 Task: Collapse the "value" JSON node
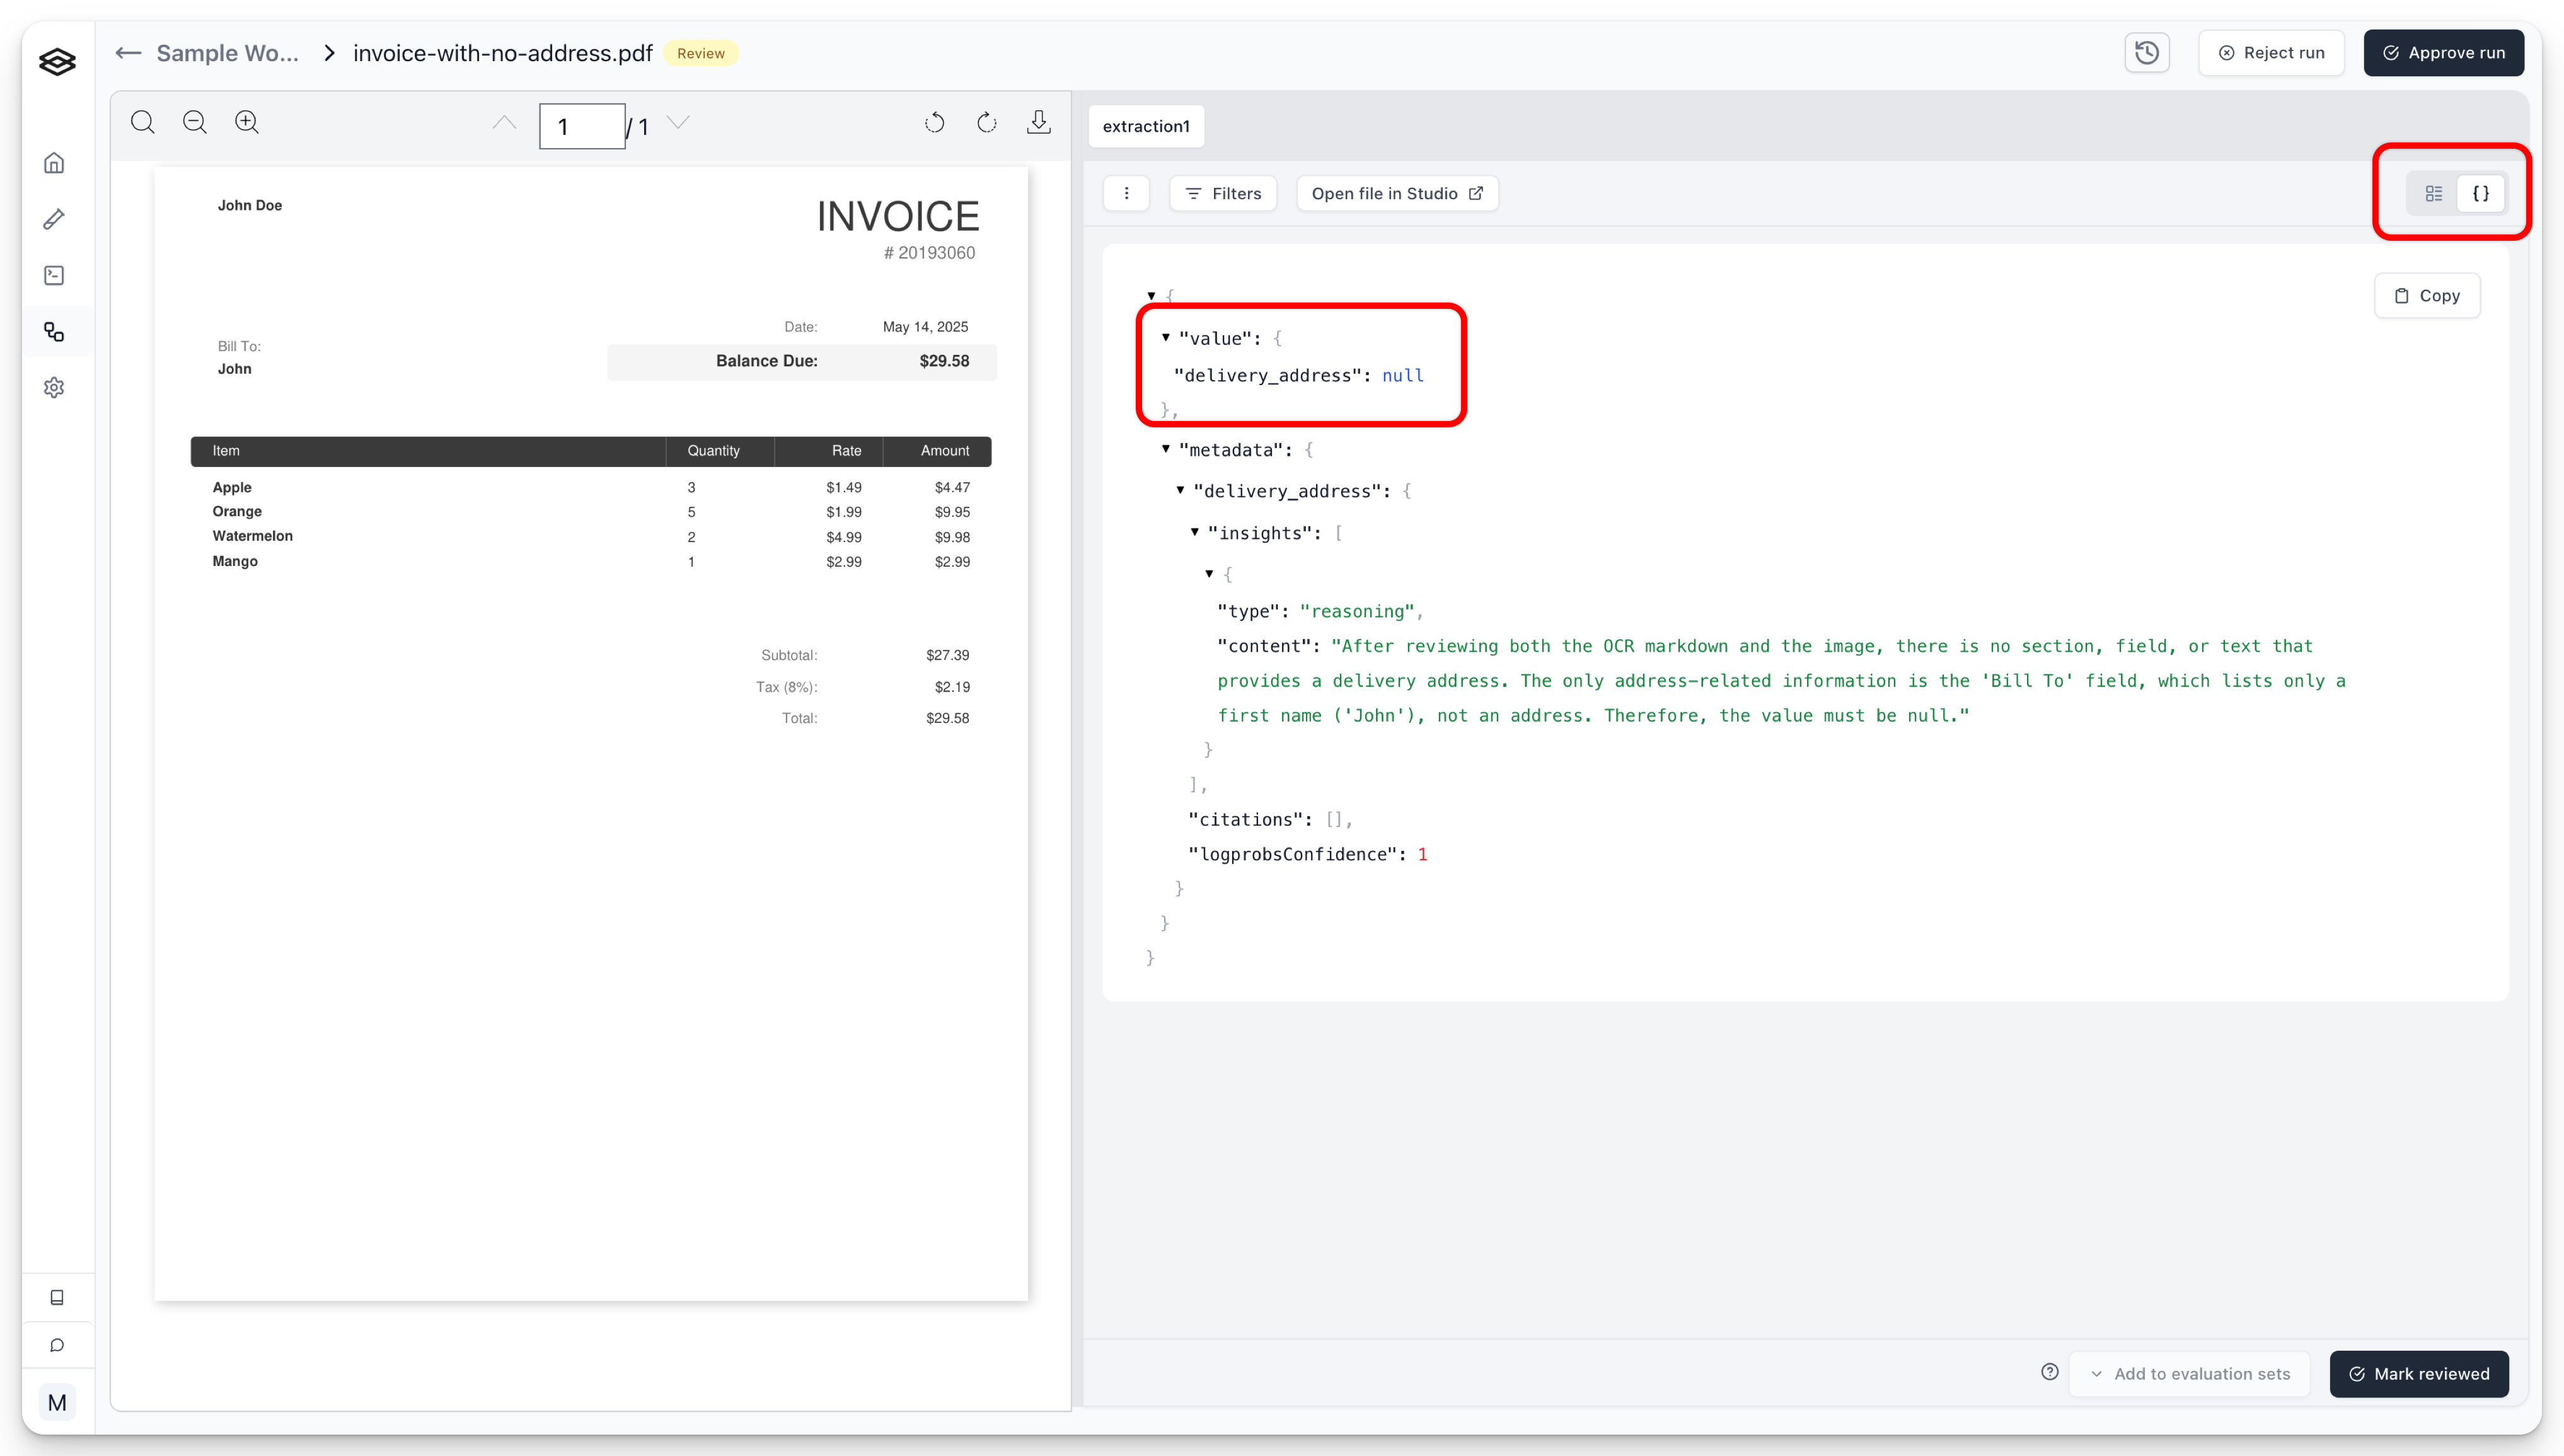pos(1166,338)
